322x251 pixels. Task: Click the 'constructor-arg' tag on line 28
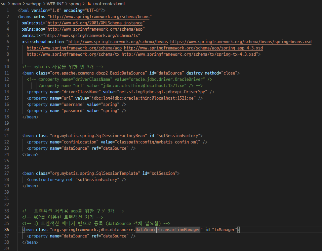point(46,180)
